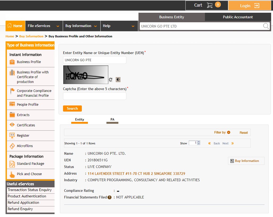273x217 pixels.
Task: Click the Financial Statements Filed help icon
Action: coord(109,197)
